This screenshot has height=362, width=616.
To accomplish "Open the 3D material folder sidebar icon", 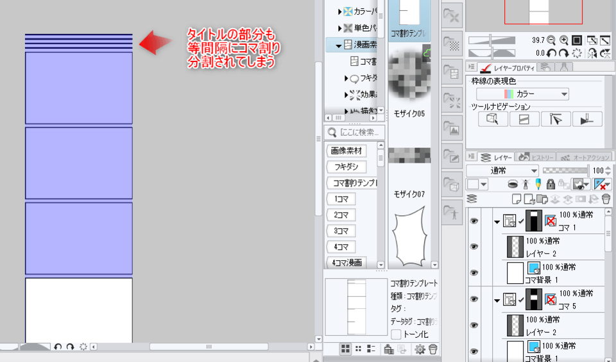I will pos(452,185).
